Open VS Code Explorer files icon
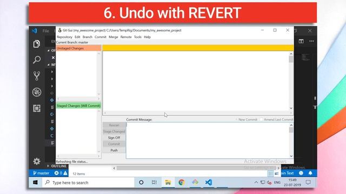This screenshot has width=346, height=194. [37, 44]
